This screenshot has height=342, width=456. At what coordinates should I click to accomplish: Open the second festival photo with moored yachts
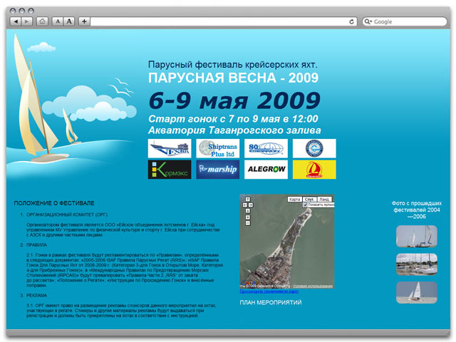tap(416, 264)
